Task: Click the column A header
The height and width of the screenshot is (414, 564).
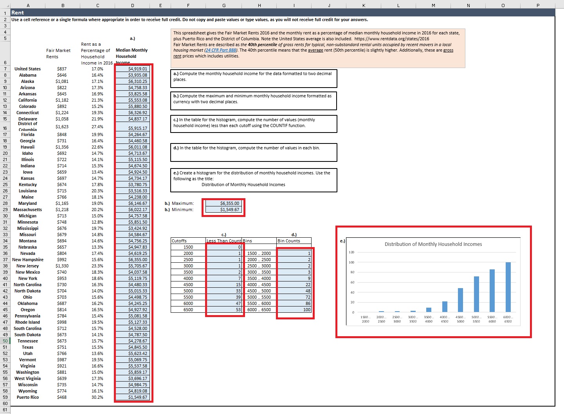Action: point(28,5)
